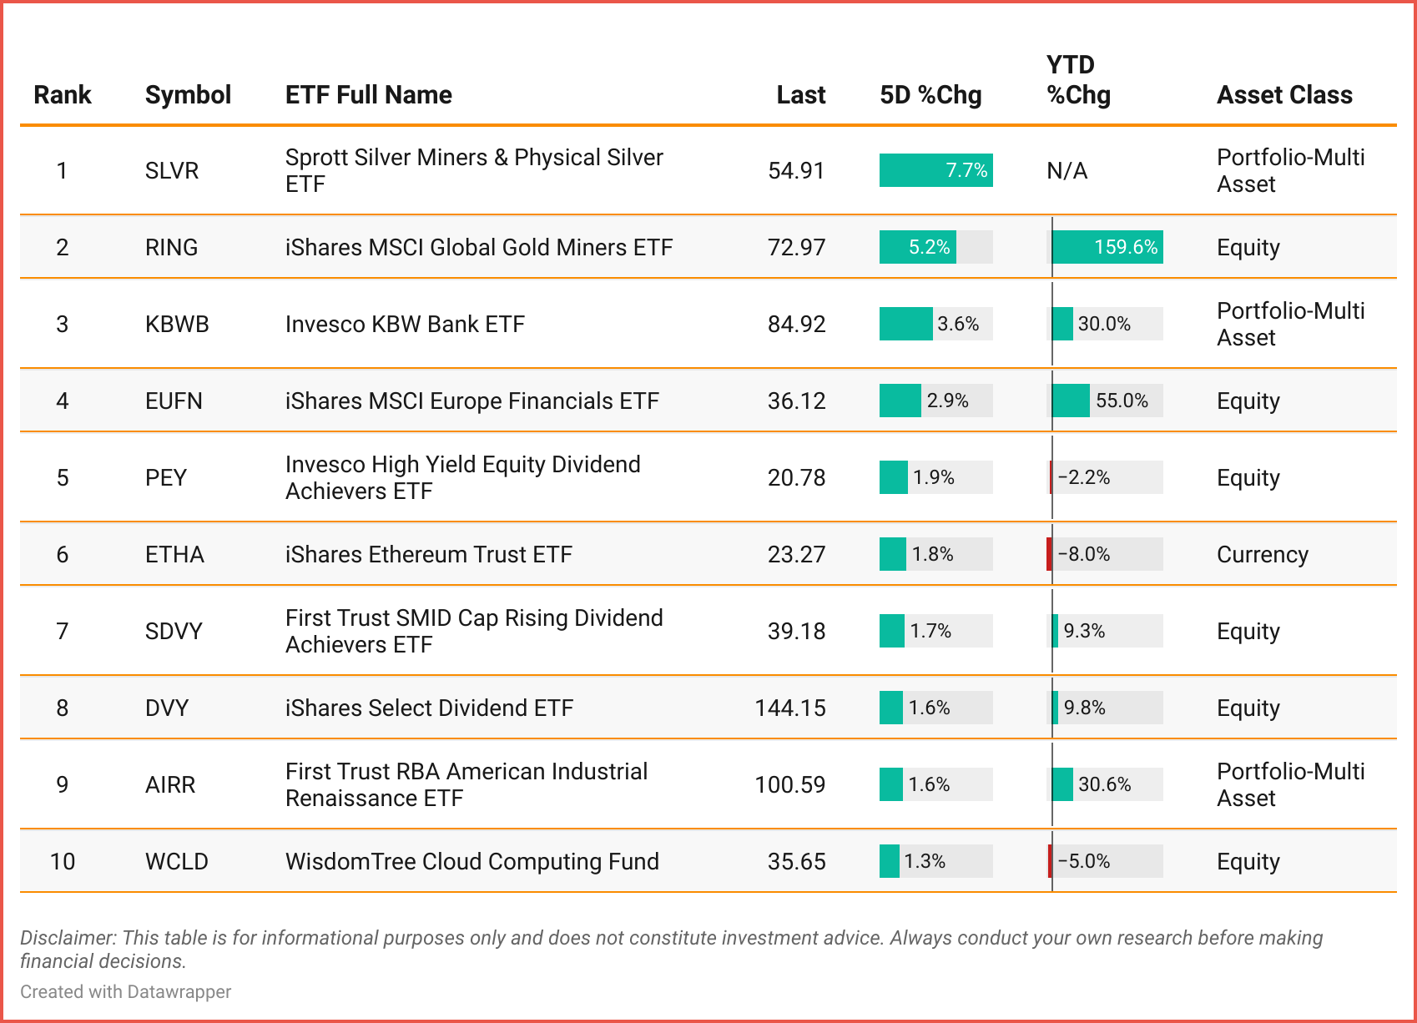Click the Rank column header
This screenshot has width=1417, height=1023.
tap(63, 95)
